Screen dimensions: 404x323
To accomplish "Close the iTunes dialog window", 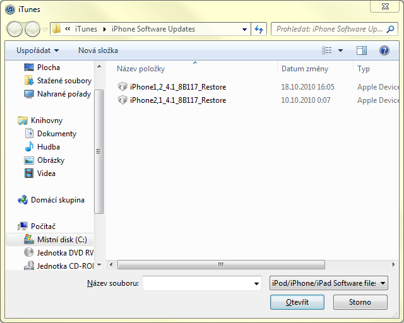I will click(x=385, y=6).
